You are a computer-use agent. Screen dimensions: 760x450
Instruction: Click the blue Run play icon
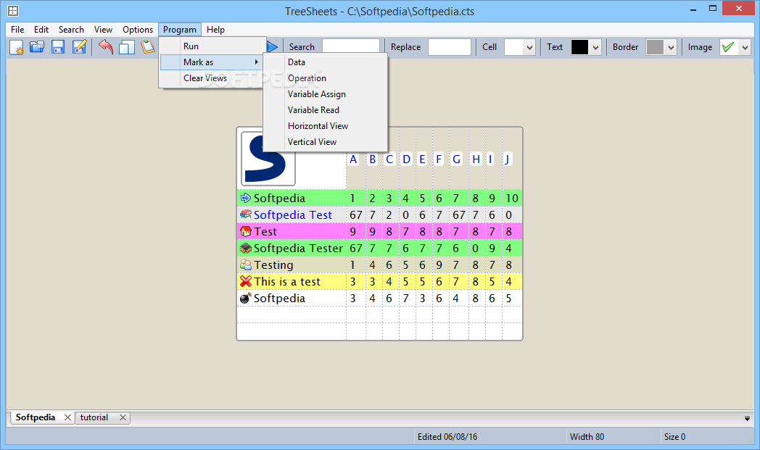coord(273,47)
